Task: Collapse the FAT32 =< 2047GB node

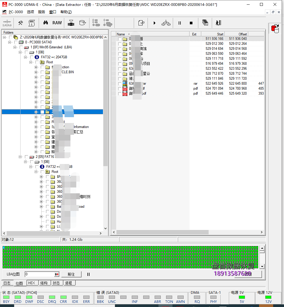Action: click(x=26, y=57)
